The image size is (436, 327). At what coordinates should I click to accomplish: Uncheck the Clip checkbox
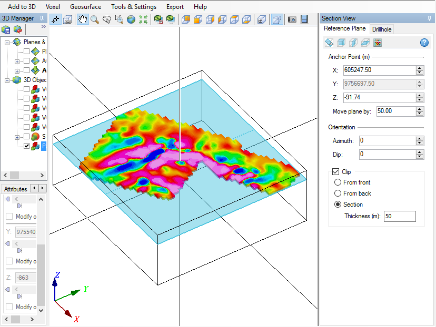click(x=335, y=171)
